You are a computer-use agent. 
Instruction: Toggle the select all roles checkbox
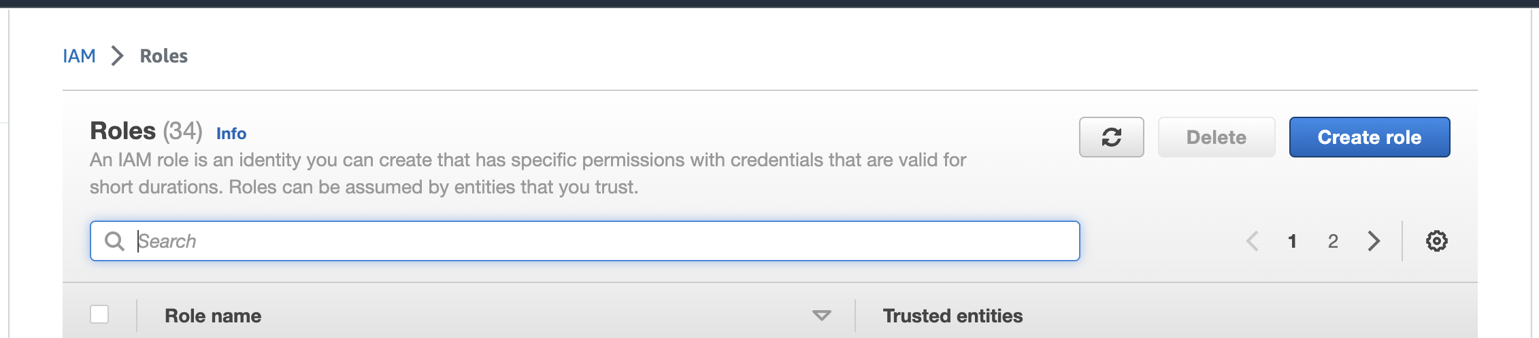99,314
